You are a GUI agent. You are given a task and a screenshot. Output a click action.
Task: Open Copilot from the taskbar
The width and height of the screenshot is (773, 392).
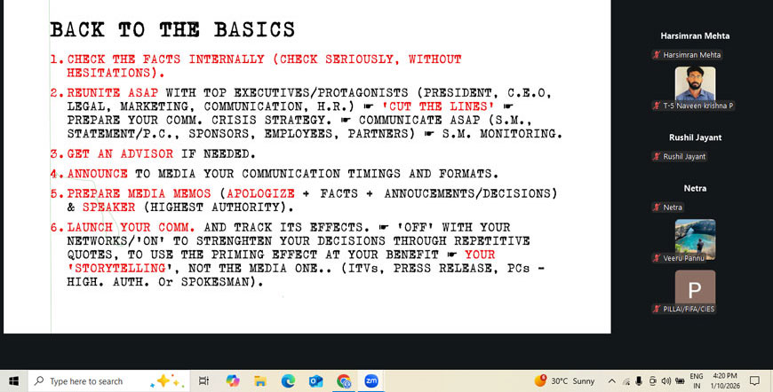tap(233, 380)
